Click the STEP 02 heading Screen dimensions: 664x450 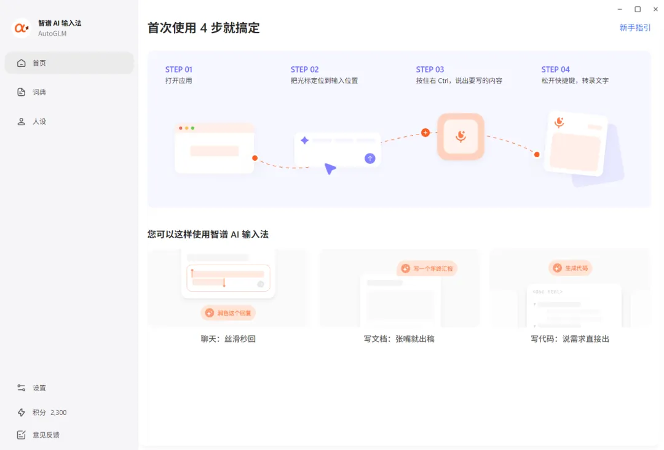point(304,69)
